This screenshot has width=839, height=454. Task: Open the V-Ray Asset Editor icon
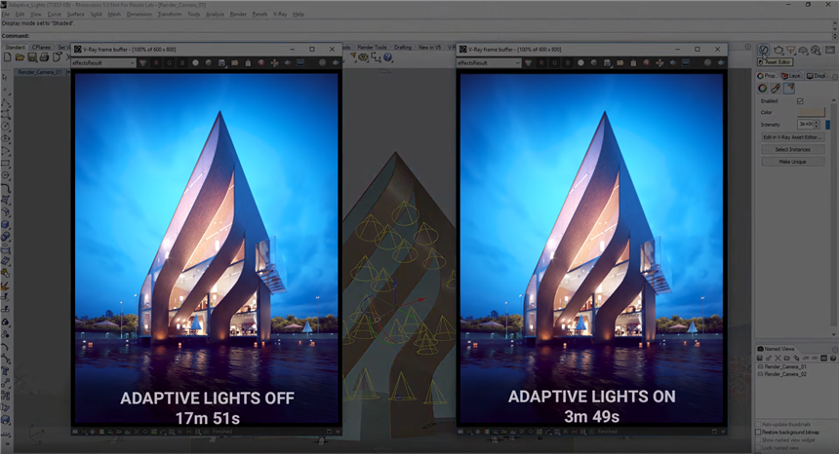point(764,49)
